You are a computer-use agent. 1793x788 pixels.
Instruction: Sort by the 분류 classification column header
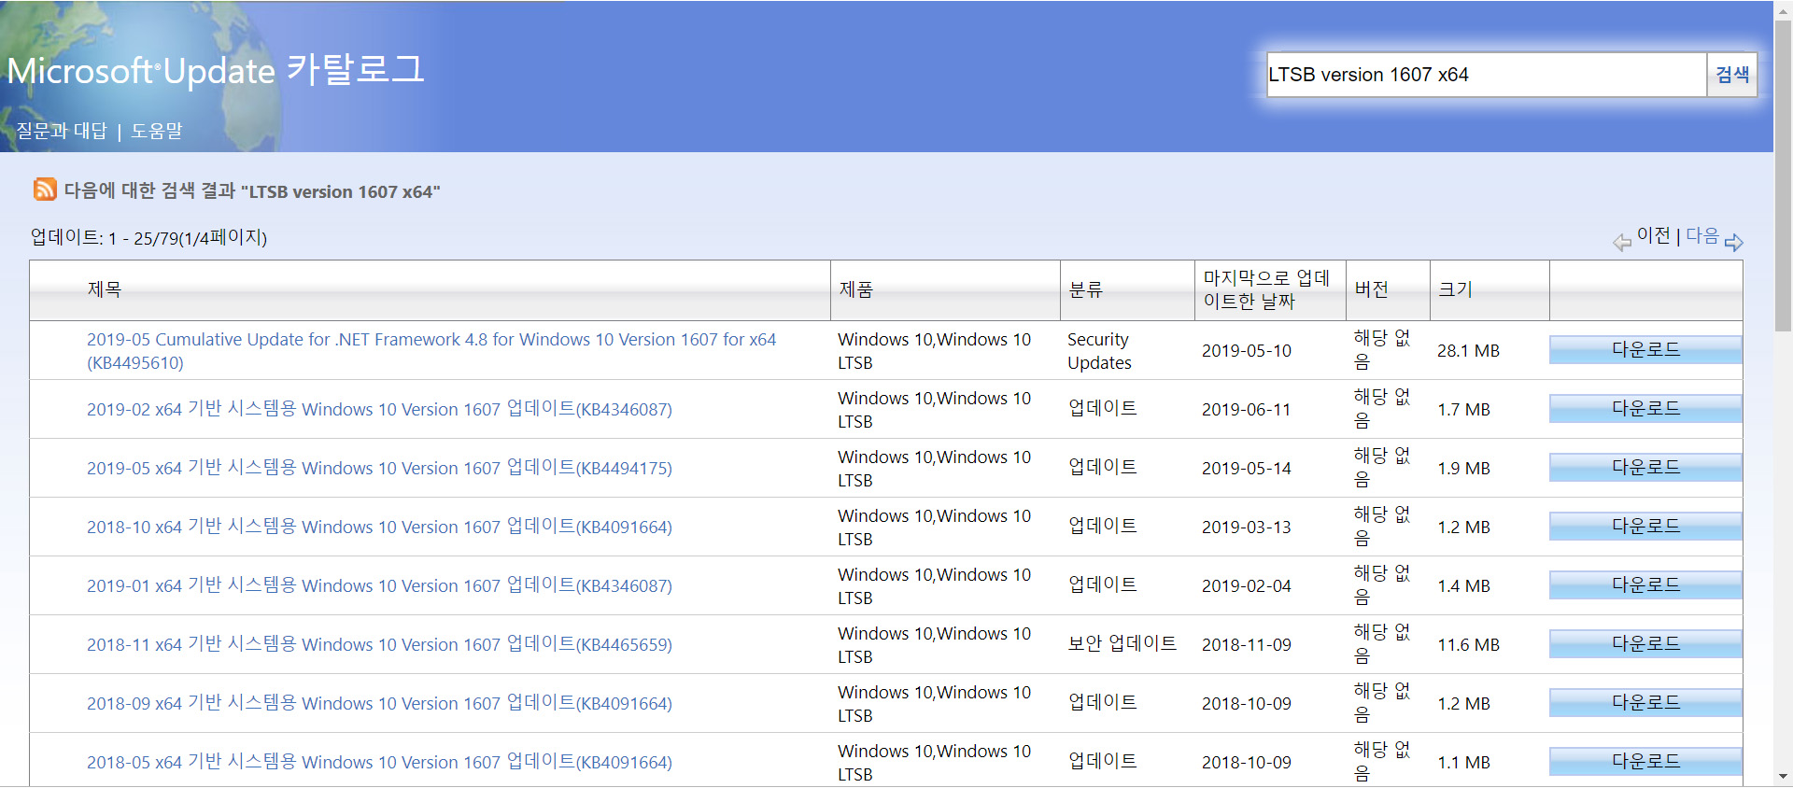point(1085,289)
